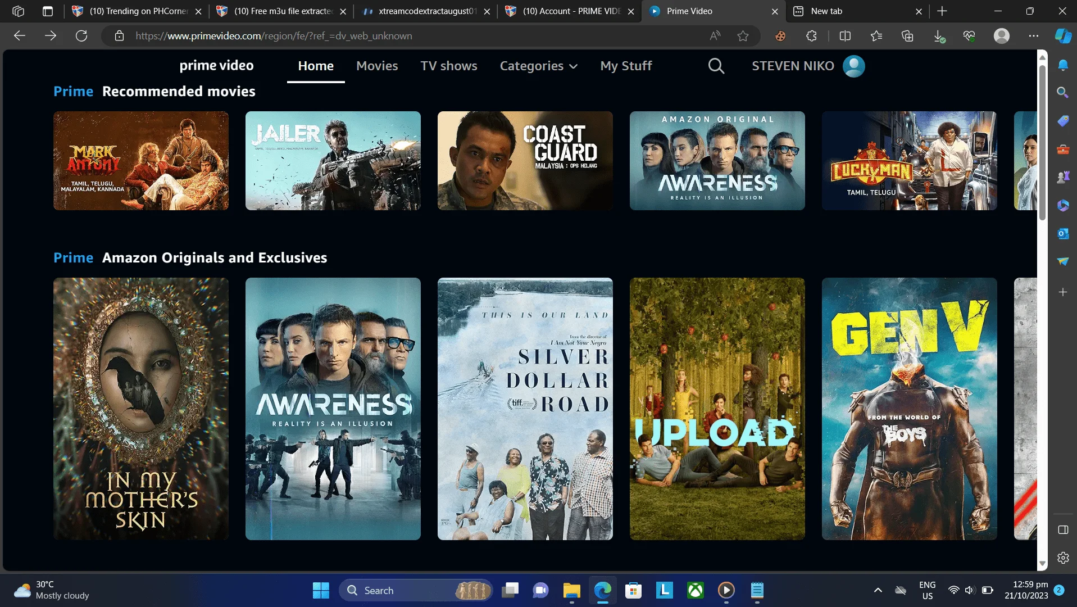The image size is (1077, 607).
Task: View site information lock icon
Action: (x=119, y=36)
